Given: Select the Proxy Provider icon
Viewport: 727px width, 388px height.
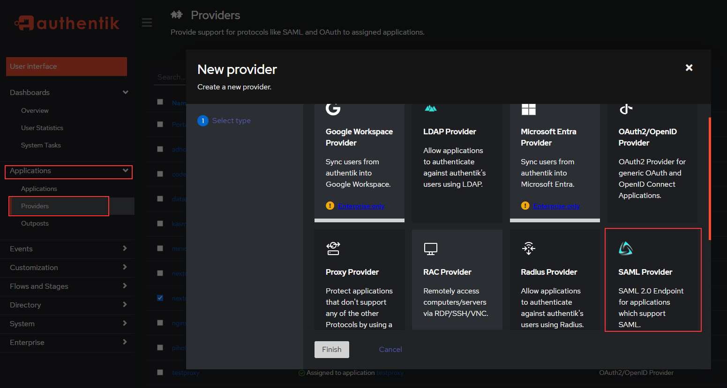Looking at the screenshot, I should point(333,249).
